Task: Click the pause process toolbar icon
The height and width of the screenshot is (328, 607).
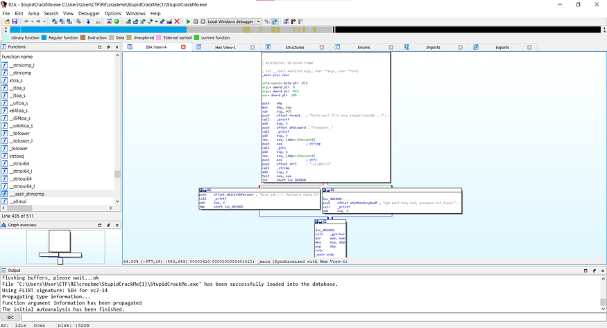Action: pos(196,21)
